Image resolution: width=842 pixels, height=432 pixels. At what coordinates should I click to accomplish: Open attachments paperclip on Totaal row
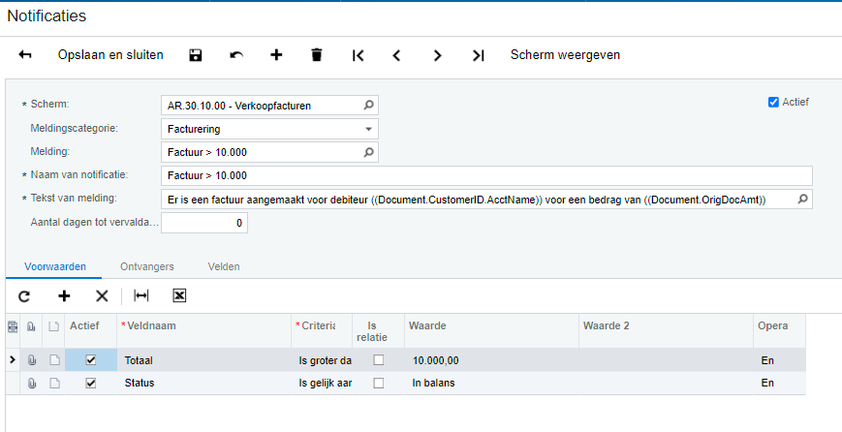tap(32, 360)
